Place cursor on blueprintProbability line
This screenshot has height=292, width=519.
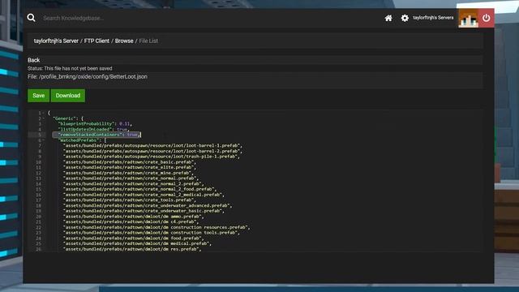[x=95, y=124]
